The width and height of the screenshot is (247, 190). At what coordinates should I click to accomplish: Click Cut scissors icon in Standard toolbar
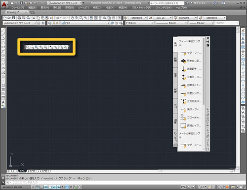pos(34,18)
